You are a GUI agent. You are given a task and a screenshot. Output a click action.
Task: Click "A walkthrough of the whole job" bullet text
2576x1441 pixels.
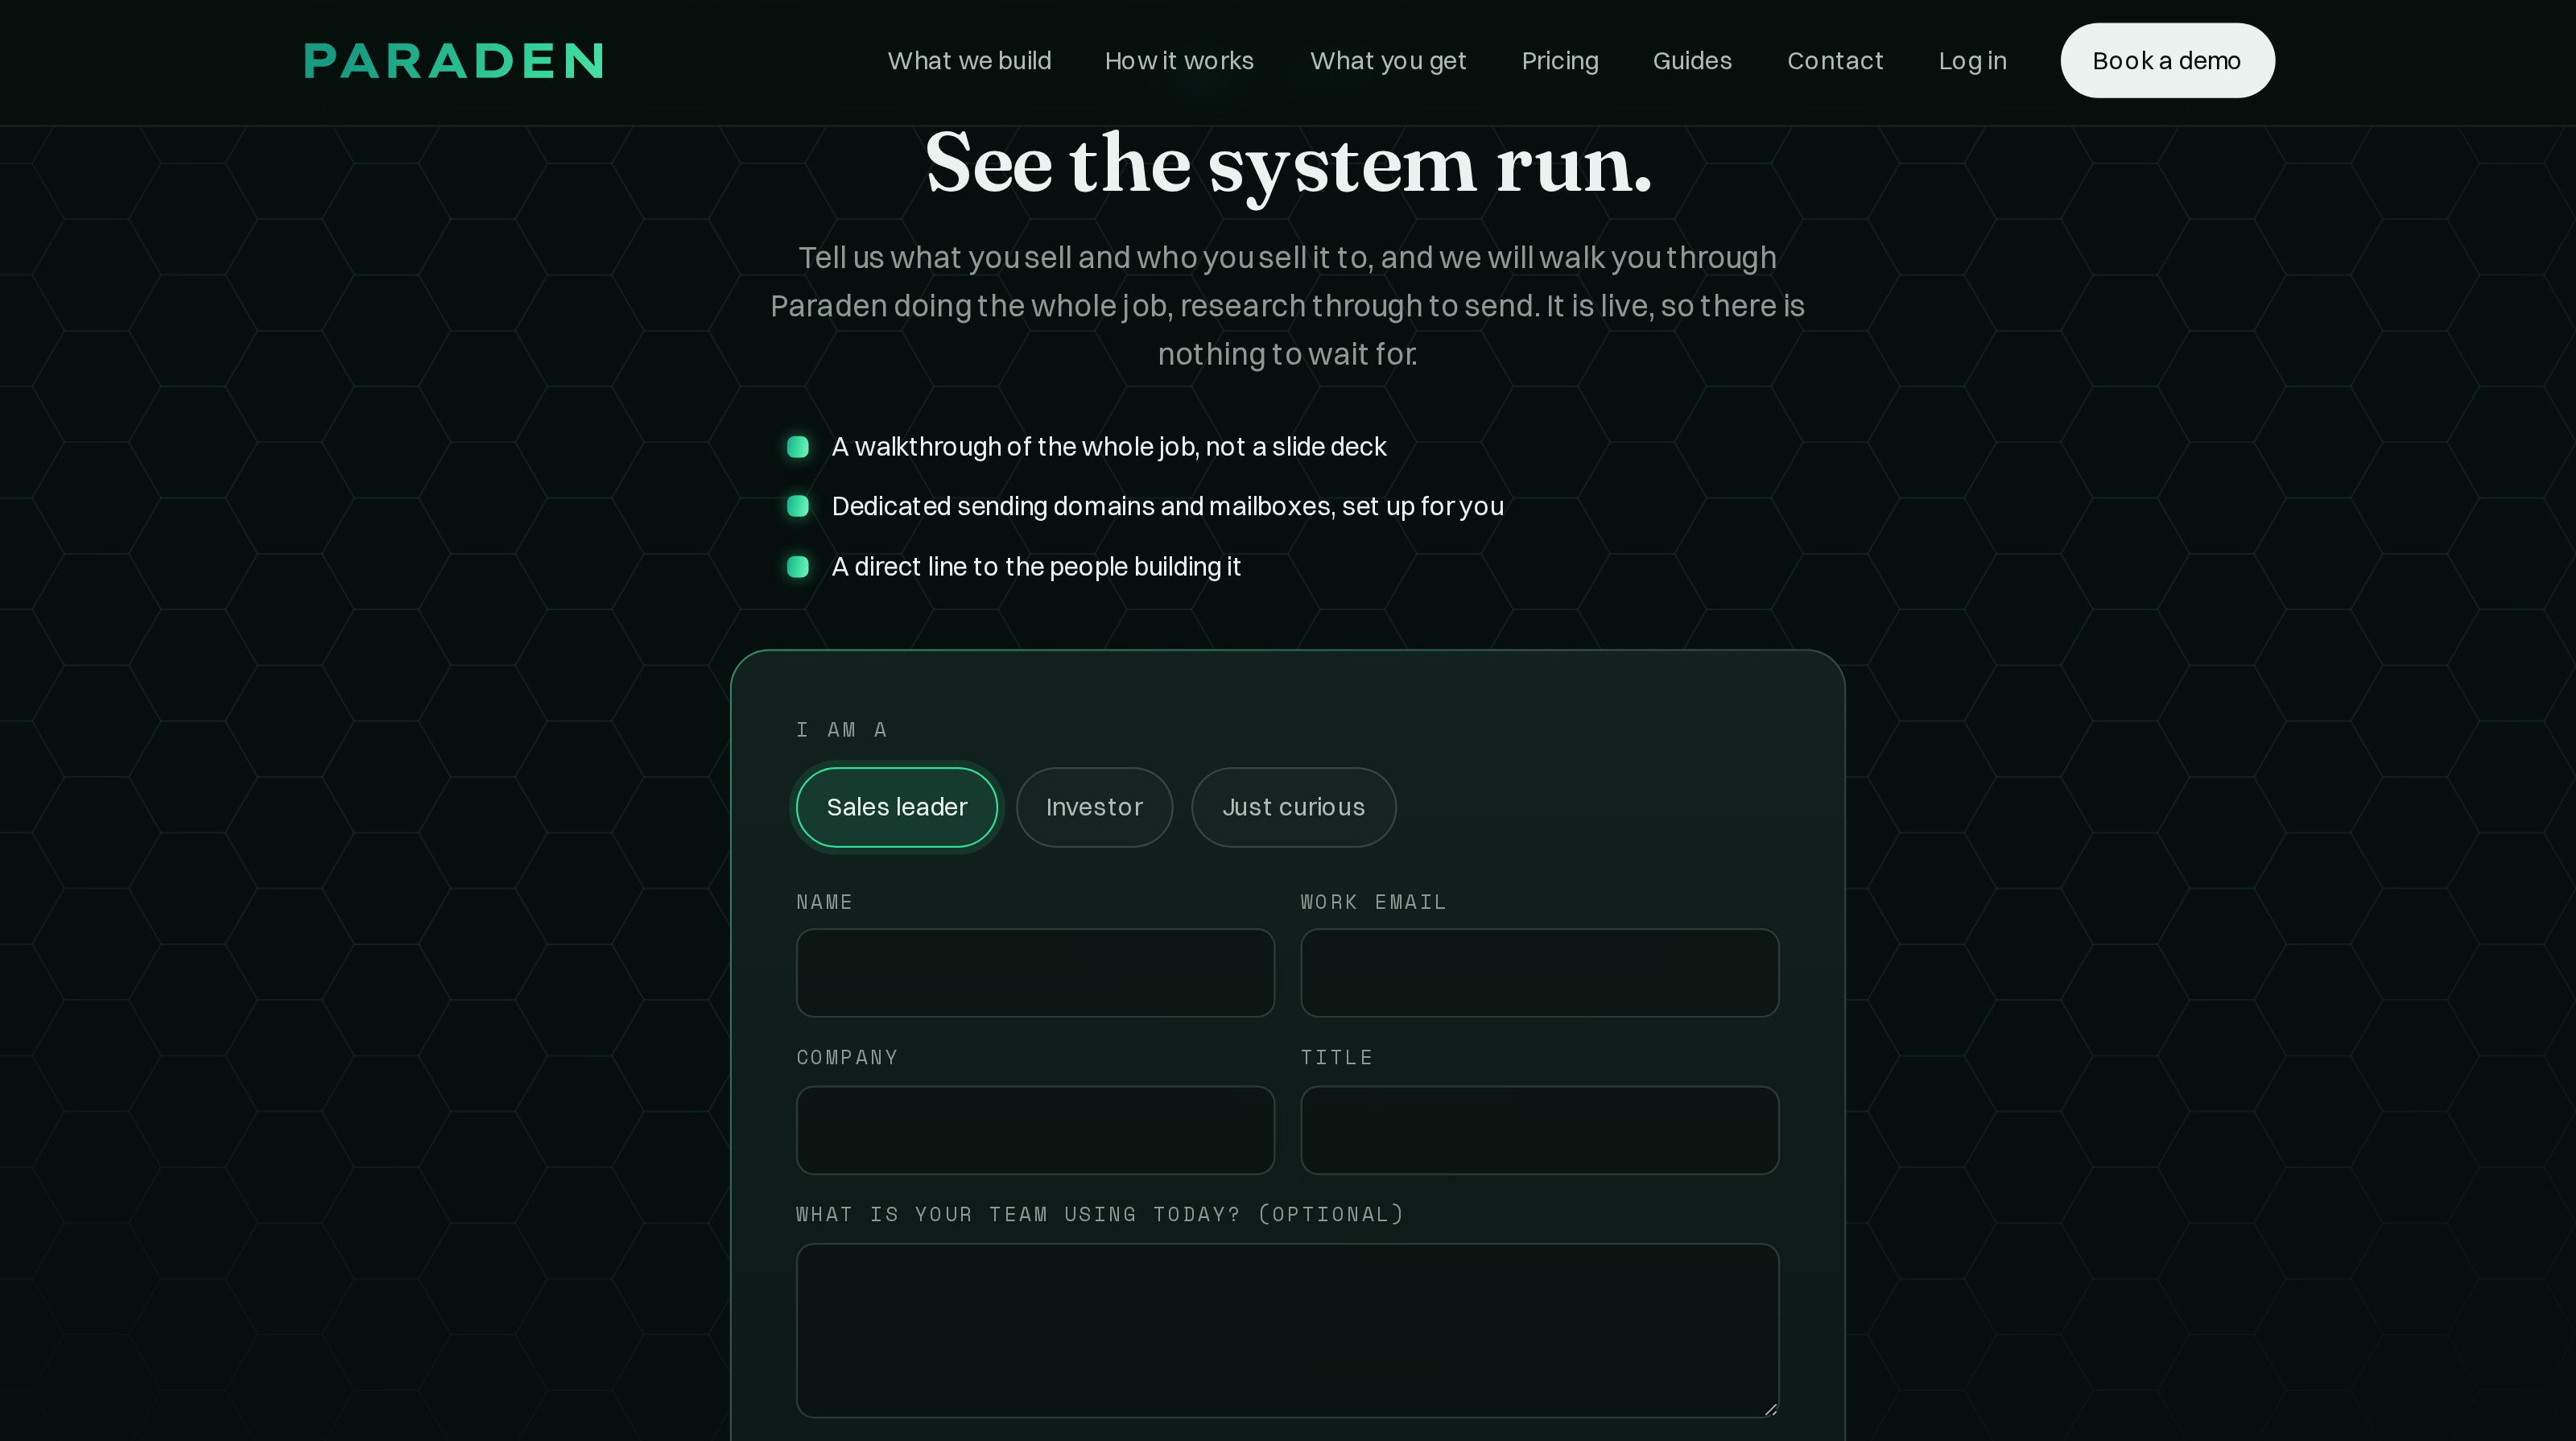coord(1108,447)
